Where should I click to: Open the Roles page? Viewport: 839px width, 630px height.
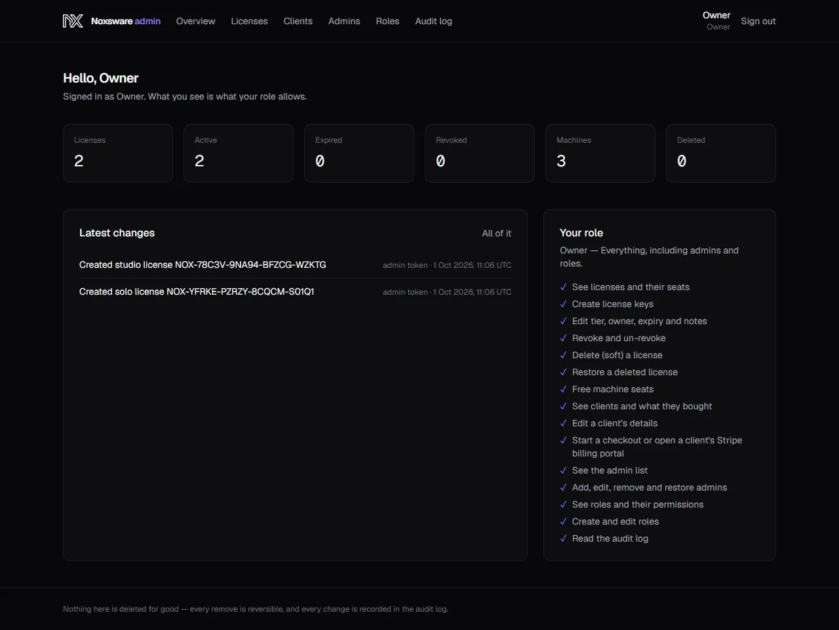click(x=387, y=21)
